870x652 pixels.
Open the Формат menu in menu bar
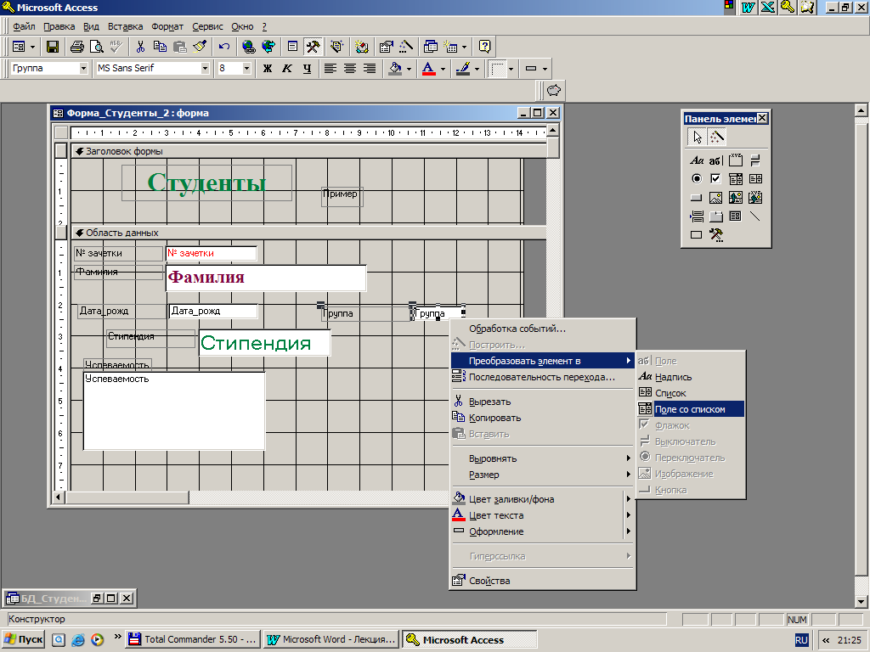click(x=167, y=26)
